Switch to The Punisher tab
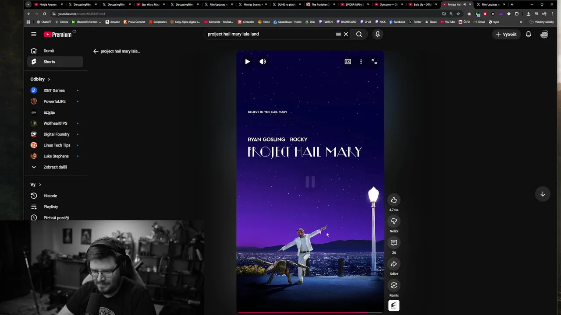This screenshot has width=561, height=315. click(x=320, y=4)
